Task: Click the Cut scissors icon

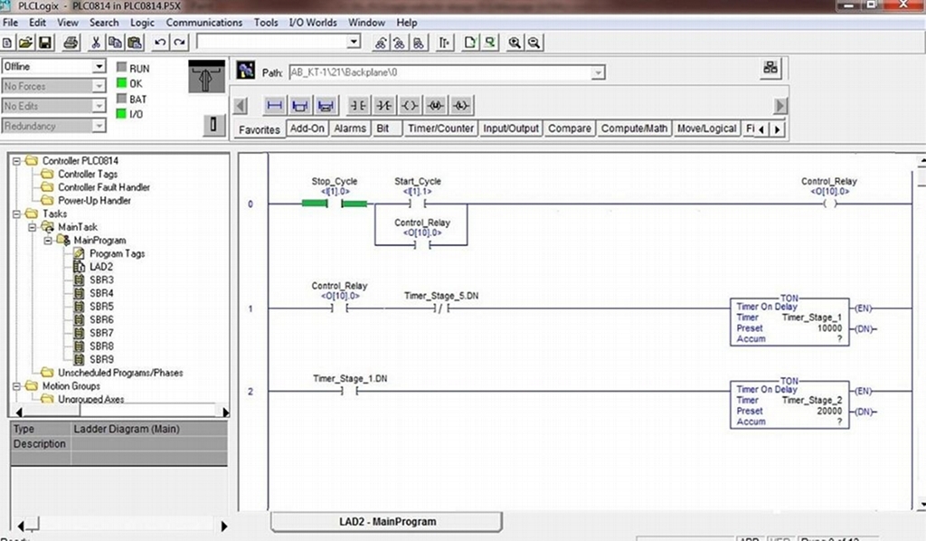Action: [x=96, y=43]
